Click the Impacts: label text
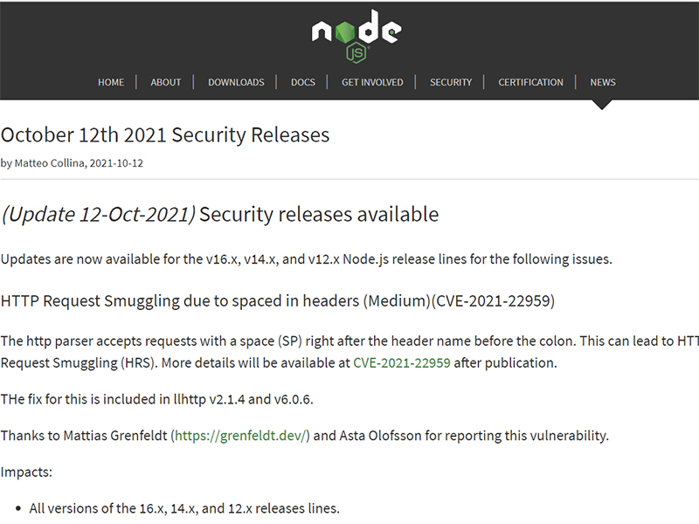 26,472
